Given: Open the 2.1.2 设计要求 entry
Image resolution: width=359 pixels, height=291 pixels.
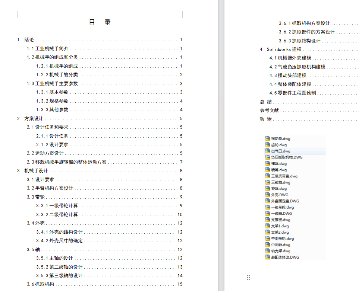Looking at the screenshot, I should [x=109, y=145].
